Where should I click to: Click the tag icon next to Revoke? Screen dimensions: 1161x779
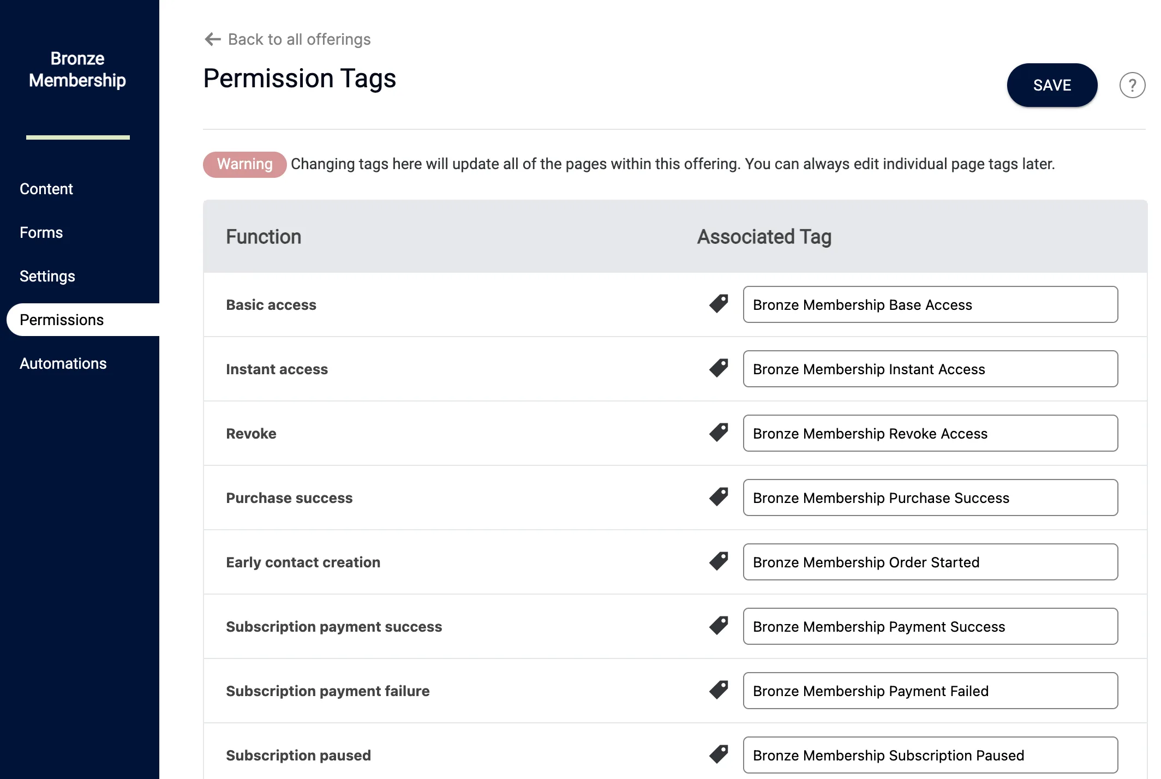(719, 433)
